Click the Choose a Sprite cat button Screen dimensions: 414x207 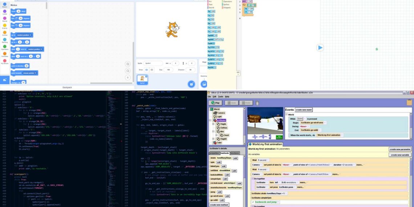point(191,84)
